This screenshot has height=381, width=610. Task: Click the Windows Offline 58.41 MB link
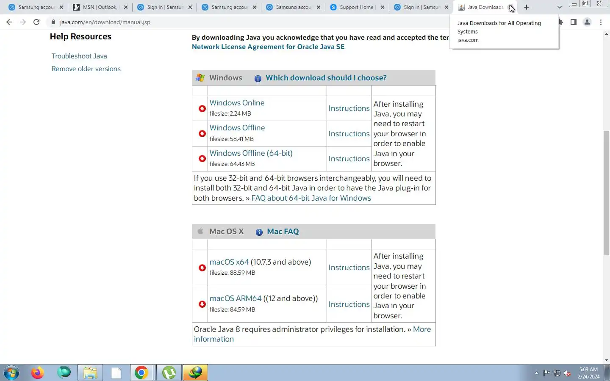pyautogui.click(x=237, y=128)
